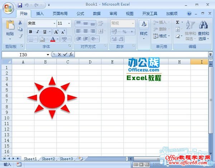
Task: Toggle bold formatting
Action: click(30, 32)
